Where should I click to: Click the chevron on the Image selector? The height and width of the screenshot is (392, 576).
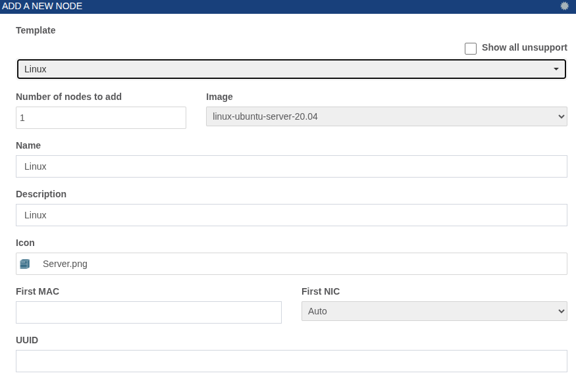(561, 116)
